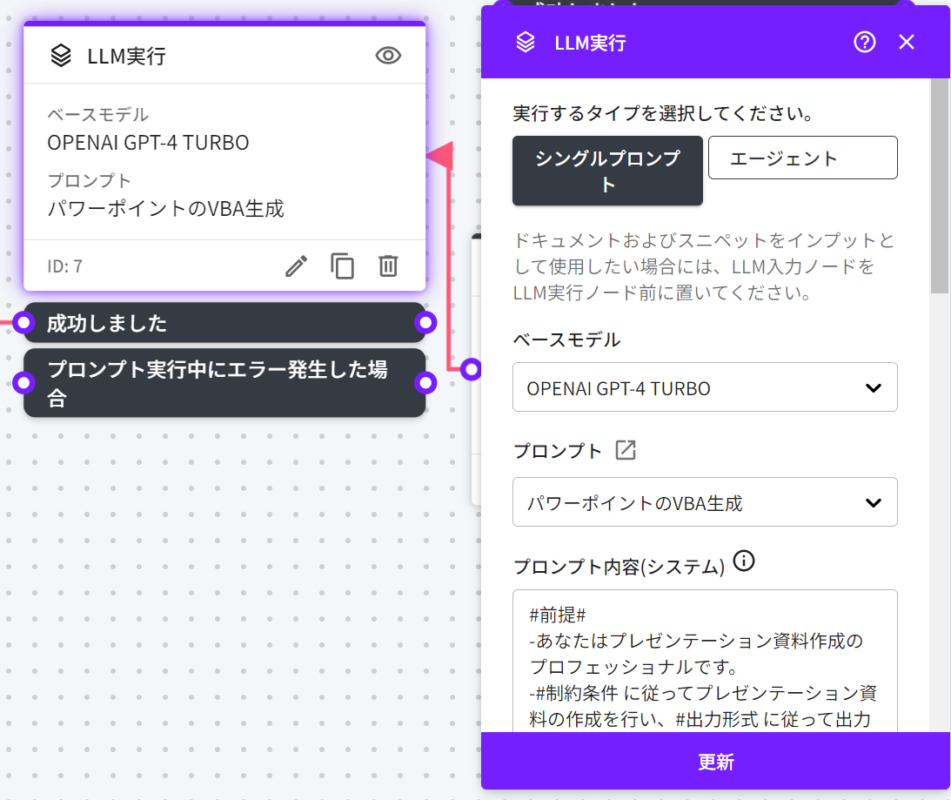Viewport: 951px width, 800px height.
Task: Duplicate the LLM実行 node with copy icon
Action: 343,266
